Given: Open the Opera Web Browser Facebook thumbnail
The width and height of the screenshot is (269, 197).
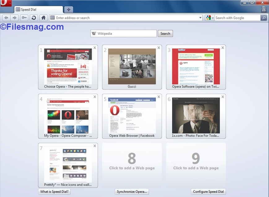Looking at the screenshot, I should coord(132,115).
